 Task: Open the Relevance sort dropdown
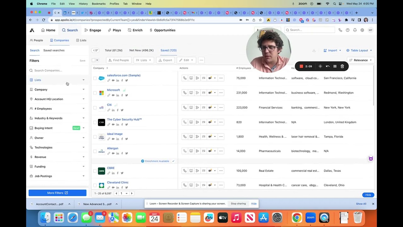(x=360, y=60)
